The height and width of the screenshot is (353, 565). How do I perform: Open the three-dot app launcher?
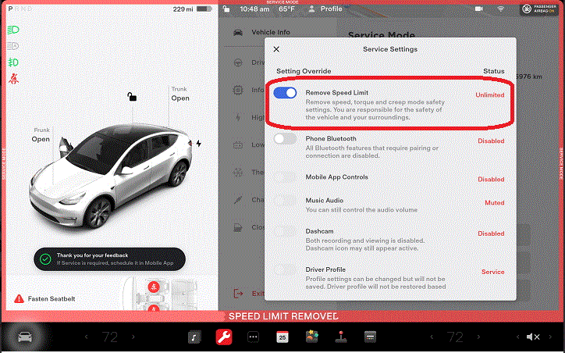click(x=253, y=337)
